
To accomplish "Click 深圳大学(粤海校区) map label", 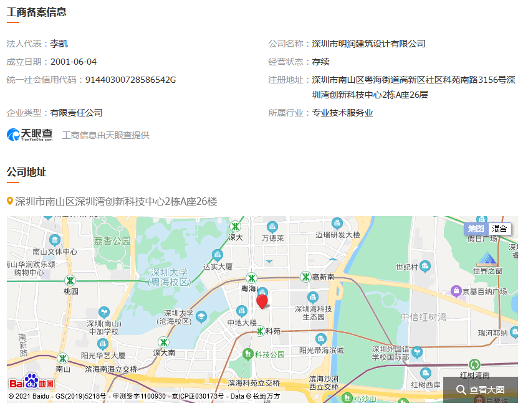I will [169, 277].
